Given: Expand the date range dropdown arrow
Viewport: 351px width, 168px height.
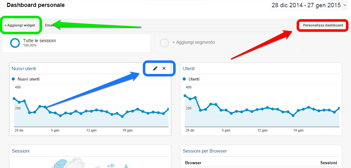Looking at the screenshot, I should pos(345,5).
